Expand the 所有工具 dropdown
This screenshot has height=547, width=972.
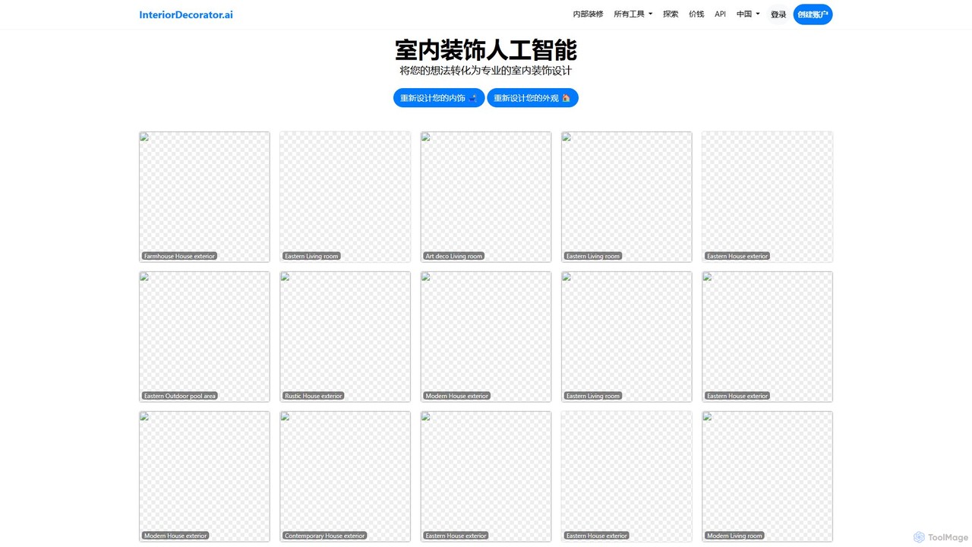[x=633, y=14]
